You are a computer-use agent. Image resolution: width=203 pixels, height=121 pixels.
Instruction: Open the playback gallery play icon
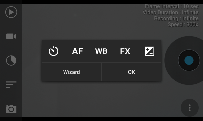point(11,12)
